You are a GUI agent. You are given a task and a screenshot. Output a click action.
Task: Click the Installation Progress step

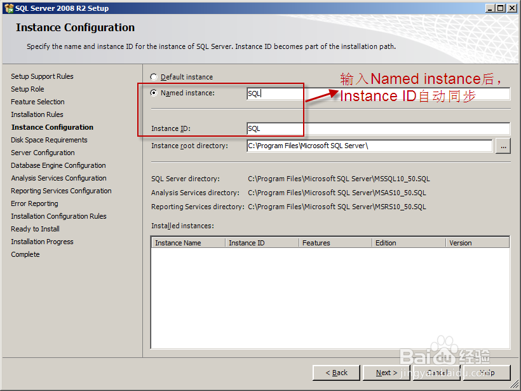click(42, 242)
